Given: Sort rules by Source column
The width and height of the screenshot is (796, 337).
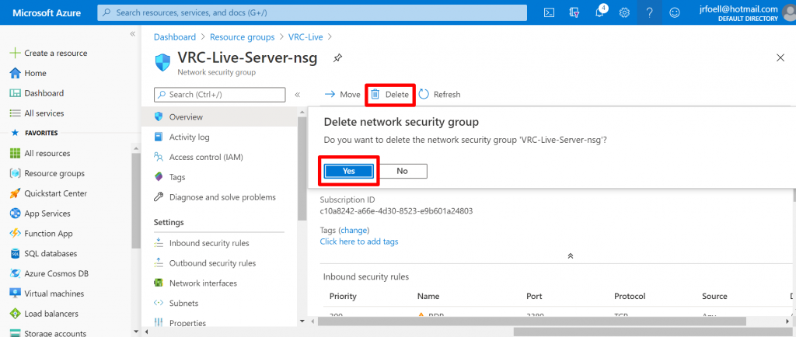Looking at the screenshot, I should pos(714,296).
